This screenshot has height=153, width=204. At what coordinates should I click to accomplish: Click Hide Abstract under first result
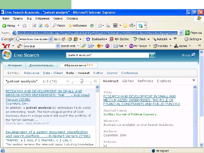click(x=37, y=123)
